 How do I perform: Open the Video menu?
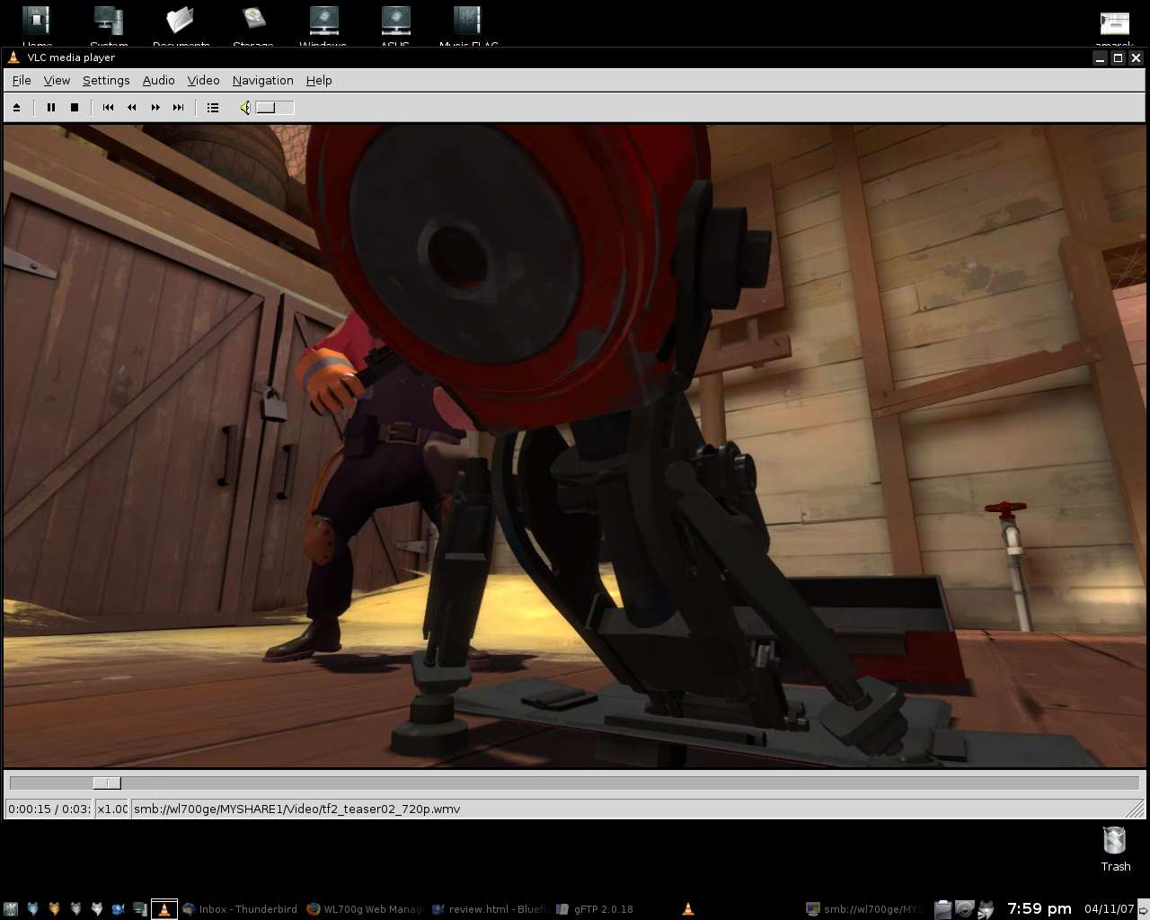204,81
